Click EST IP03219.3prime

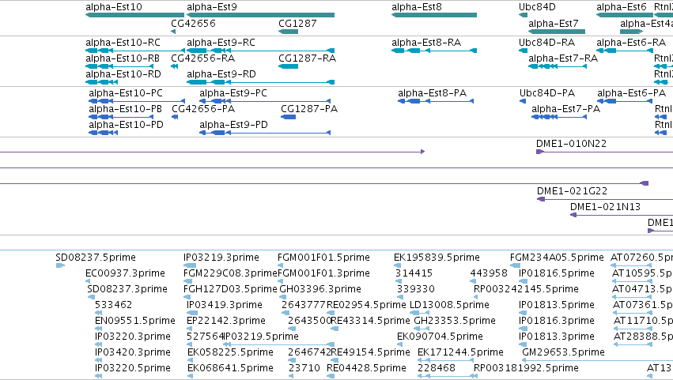(190, 265)
